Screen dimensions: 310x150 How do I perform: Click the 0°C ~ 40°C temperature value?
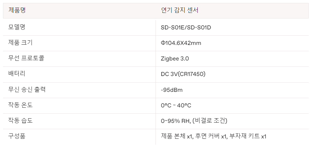176,105
